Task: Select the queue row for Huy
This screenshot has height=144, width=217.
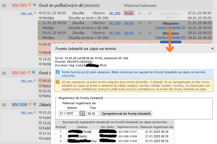Action: [x=115, y=141]
